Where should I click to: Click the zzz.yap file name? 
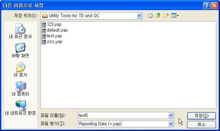(55, 42)
